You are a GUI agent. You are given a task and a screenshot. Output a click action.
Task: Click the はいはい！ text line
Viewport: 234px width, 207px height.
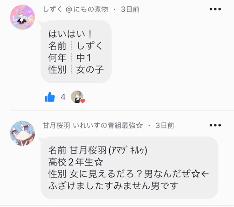(70, 34)
